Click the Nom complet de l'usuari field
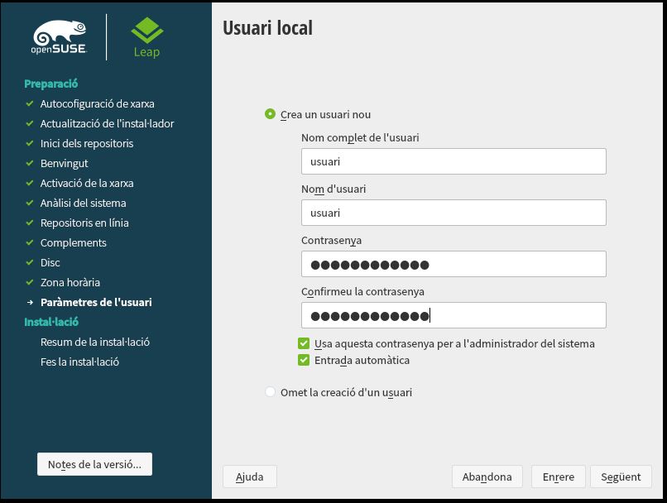Screen dimensions: 667x503 [453, 162]
